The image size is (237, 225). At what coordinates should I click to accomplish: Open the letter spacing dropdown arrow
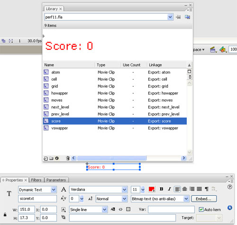[x=82, y=198]
